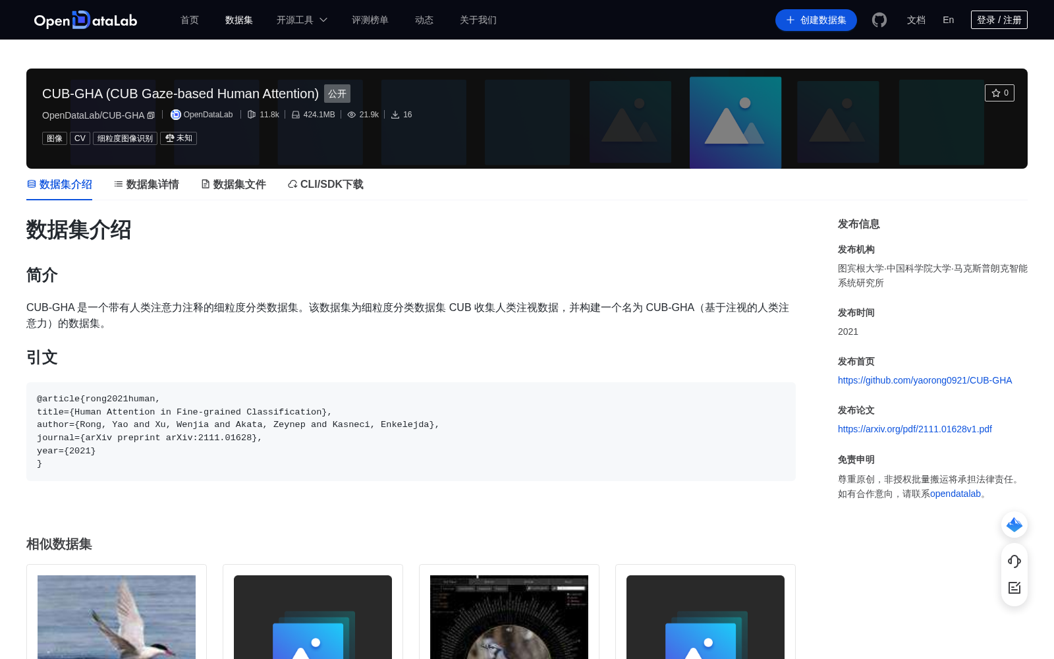Click the download count icon 16

click(x=395, y=115)
